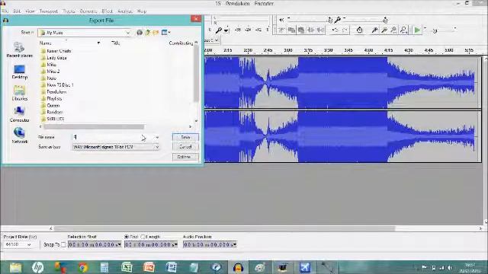488x274 pixels.
Task: Click the Cut (scissors) toolbar icon
Action: point(281,30)
